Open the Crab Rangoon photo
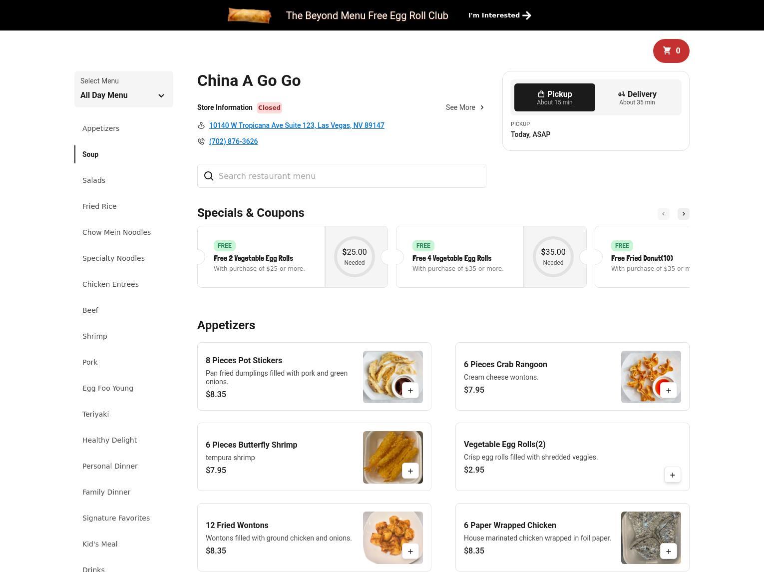The width and height of the screenshot is (764, 572). pos(651,377)
